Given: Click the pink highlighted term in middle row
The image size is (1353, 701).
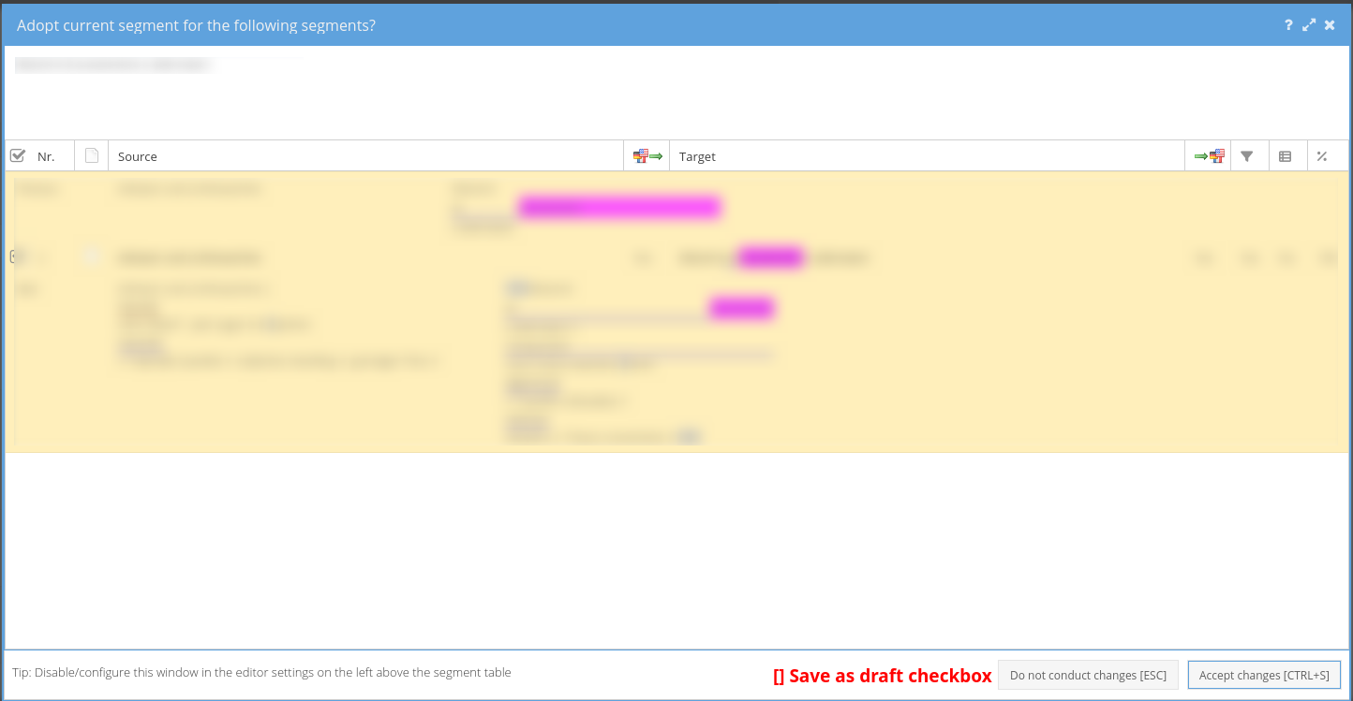Looking at the screenshot, I should coord(771,257).
